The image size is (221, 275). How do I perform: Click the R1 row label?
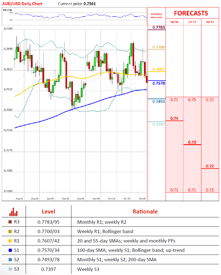17,241
